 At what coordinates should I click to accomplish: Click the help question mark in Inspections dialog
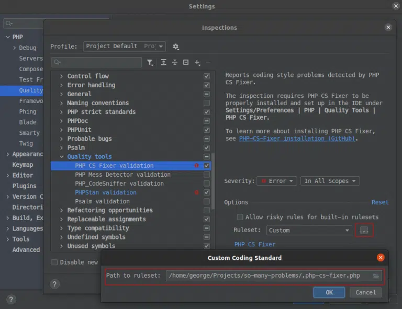(54, 284)
